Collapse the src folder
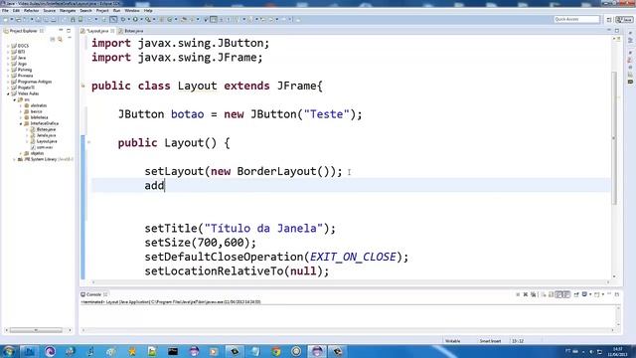This screenshot has height=358, width=636. click(14, 99)
